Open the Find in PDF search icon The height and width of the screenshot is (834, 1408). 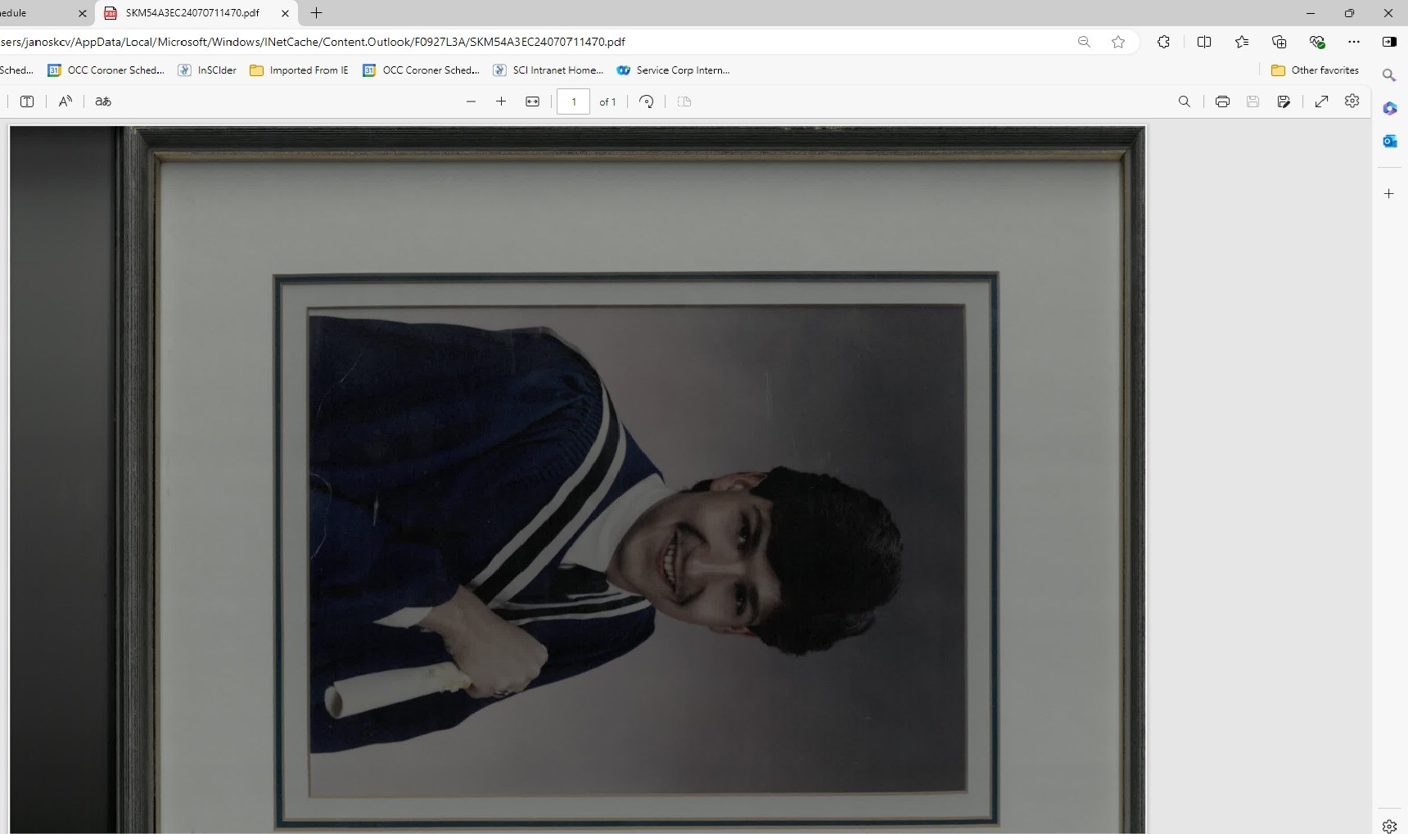click(x=1184, y=101)
